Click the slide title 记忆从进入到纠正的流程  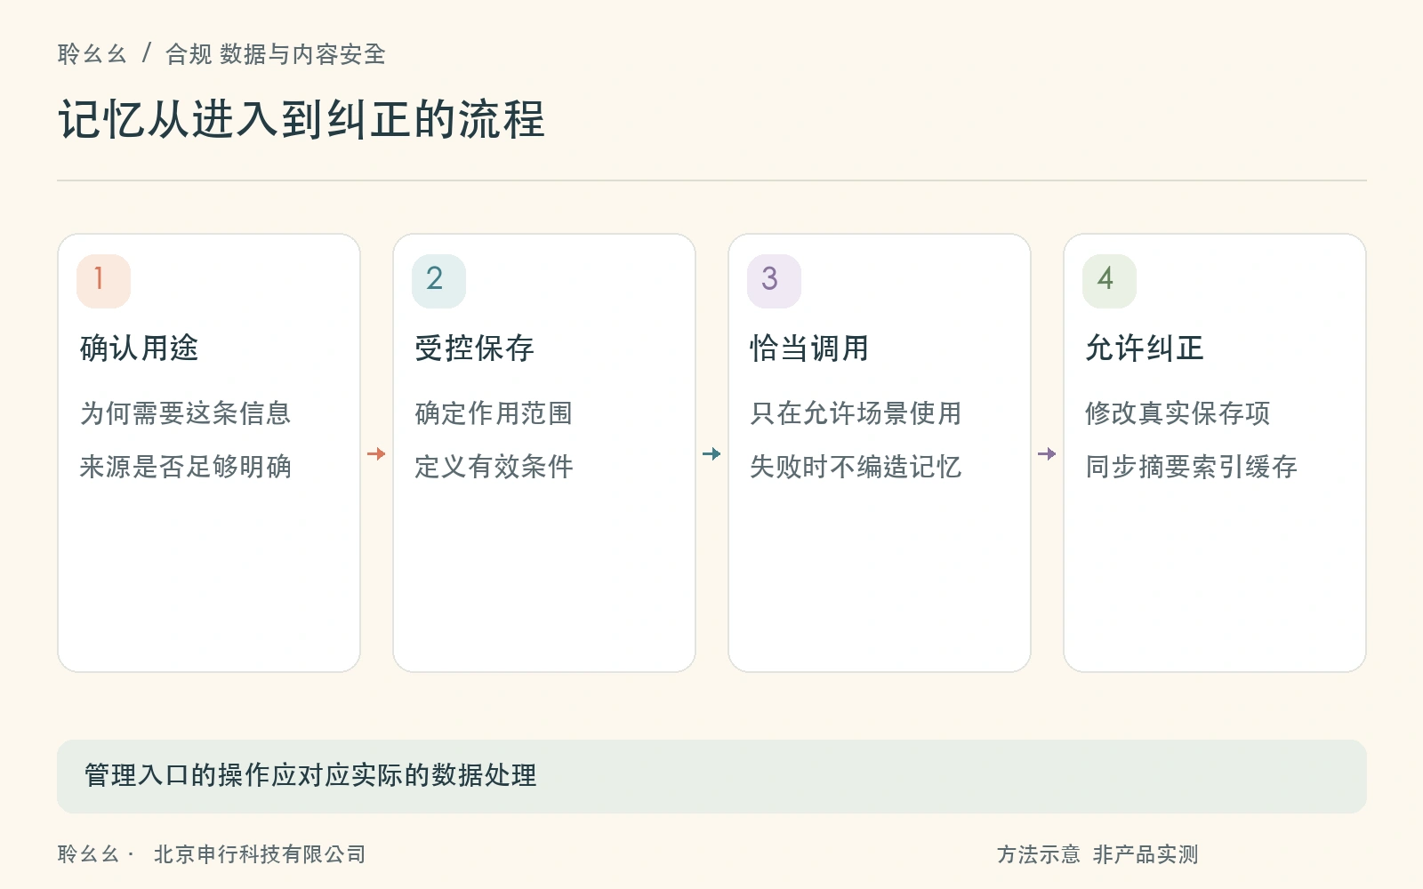[x=301, y=119]
